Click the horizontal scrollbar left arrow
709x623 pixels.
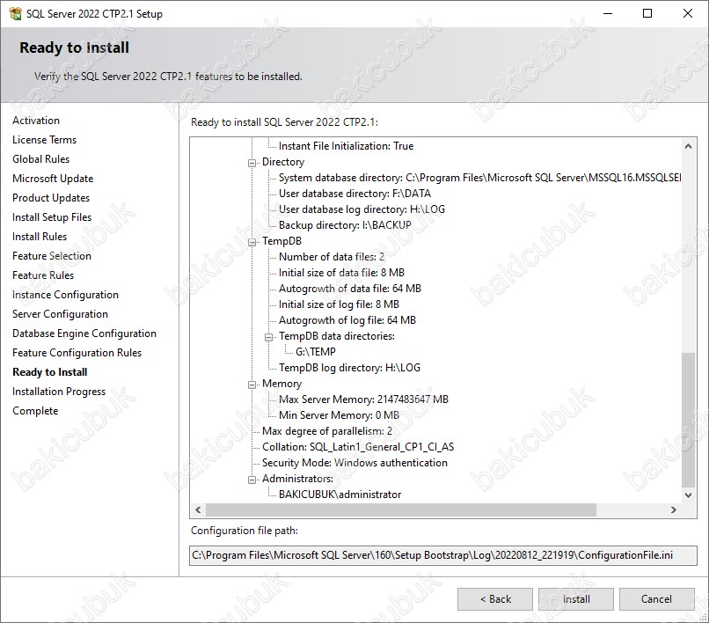(198, 509)
